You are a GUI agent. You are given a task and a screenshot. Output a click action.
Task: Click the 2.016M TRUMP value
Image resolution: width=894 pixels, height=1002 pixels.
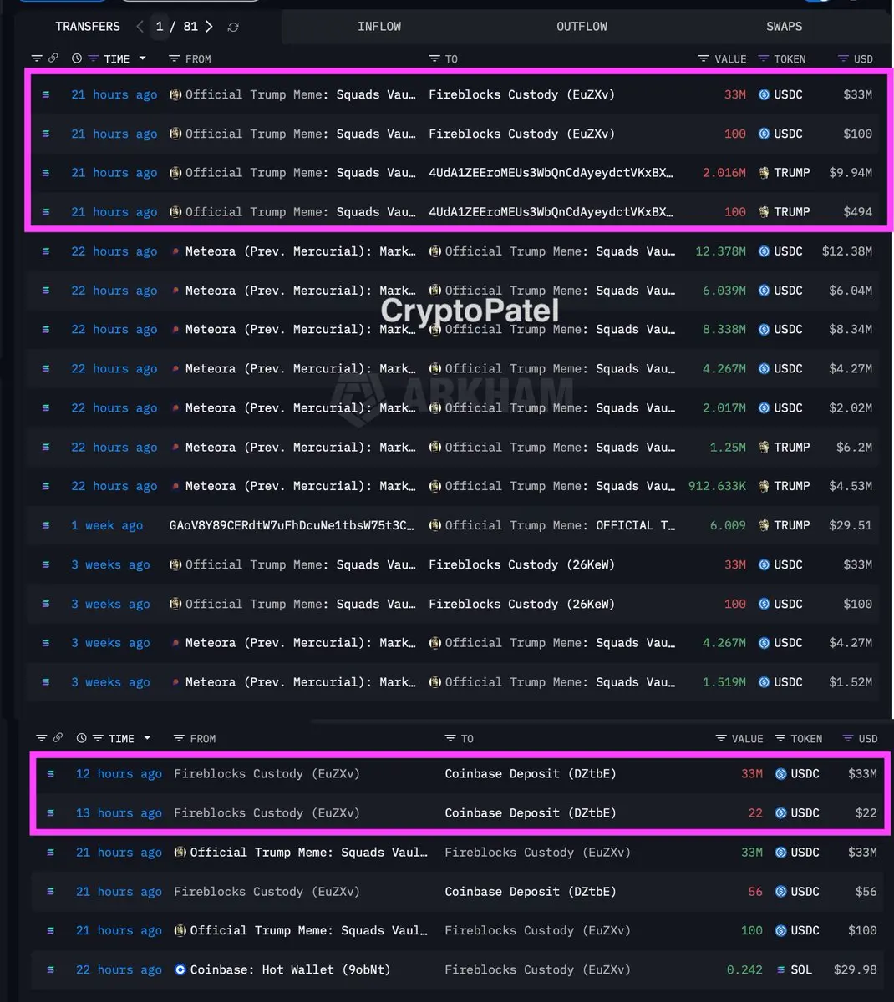(x=724, y=172)
